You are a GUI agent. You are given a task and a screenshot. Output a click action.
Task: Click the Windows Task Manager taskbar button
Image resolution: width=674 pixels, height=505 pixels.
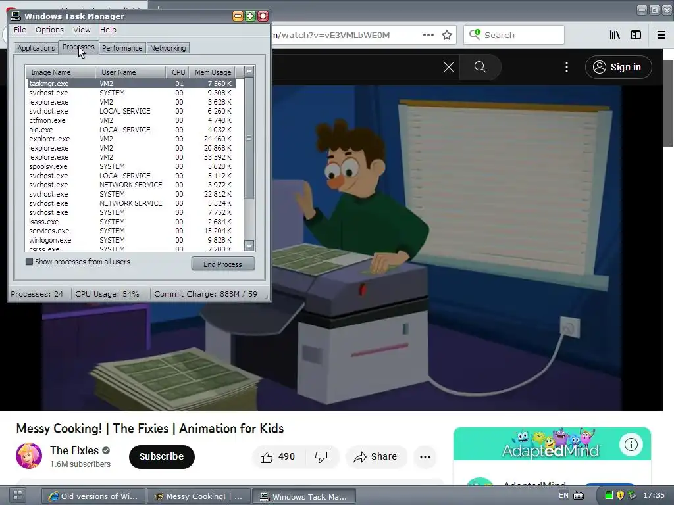coord(304,496)
